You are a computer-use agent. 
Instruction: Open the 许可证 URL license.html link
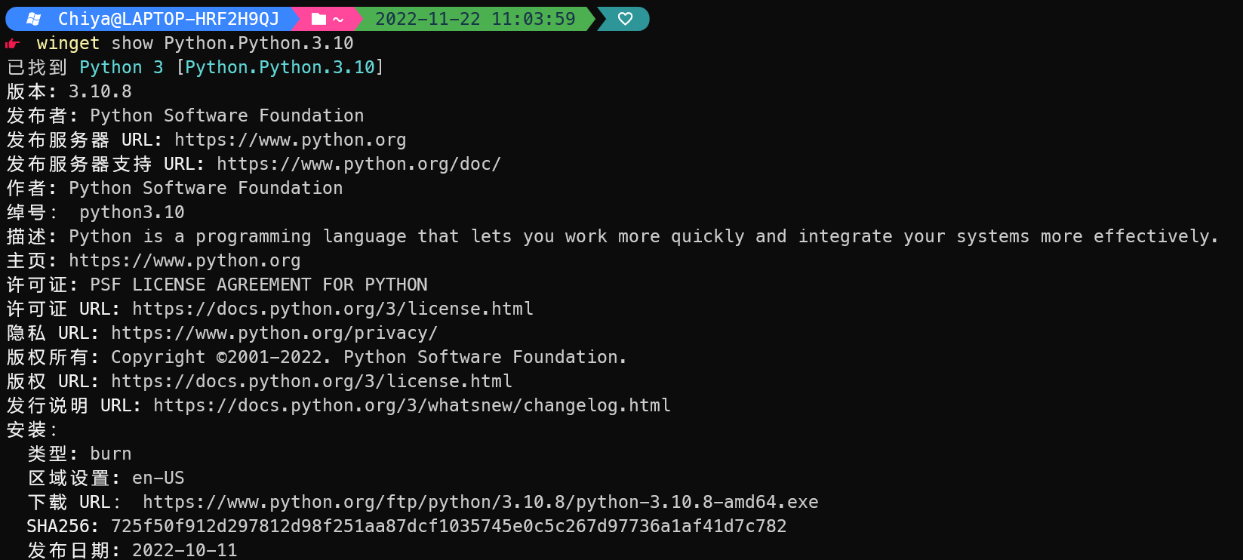333,309
